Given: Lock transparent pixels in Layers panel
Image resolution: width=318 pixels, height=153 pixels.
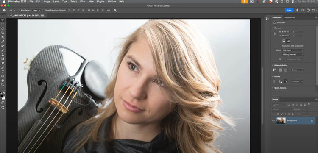Looking at the screenshot, I should click(x=278, y=114).
